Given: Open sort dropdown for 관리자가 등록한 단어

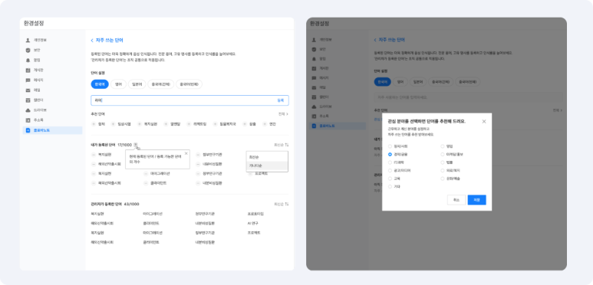Looking at the screenshot, I should (282, 205).
